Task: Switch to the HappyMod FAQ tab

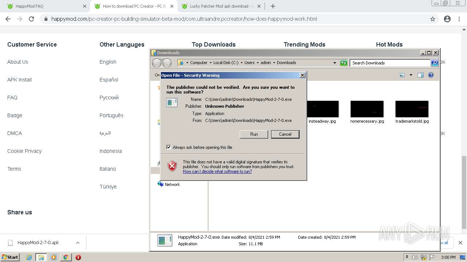Action: click(46, 6)
